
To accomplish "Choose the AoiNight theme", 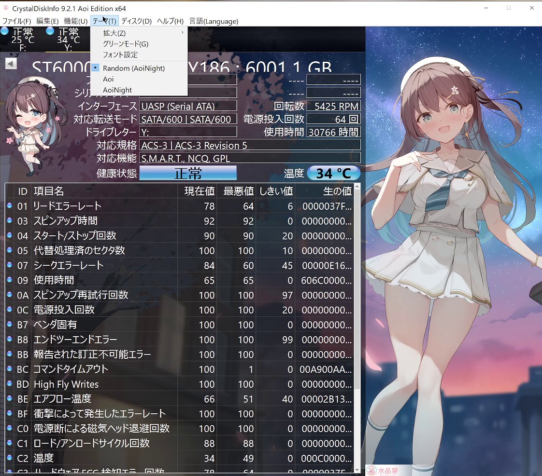I will [139, 90].
